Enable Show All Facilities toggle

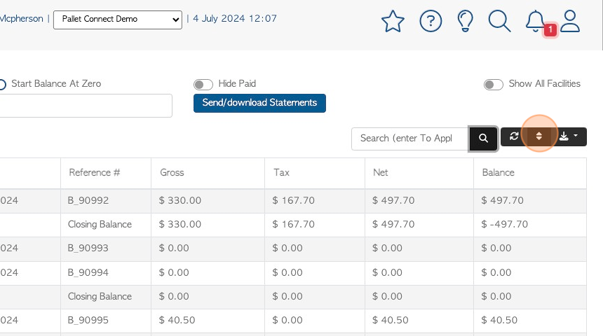click(x=494, y=85)
